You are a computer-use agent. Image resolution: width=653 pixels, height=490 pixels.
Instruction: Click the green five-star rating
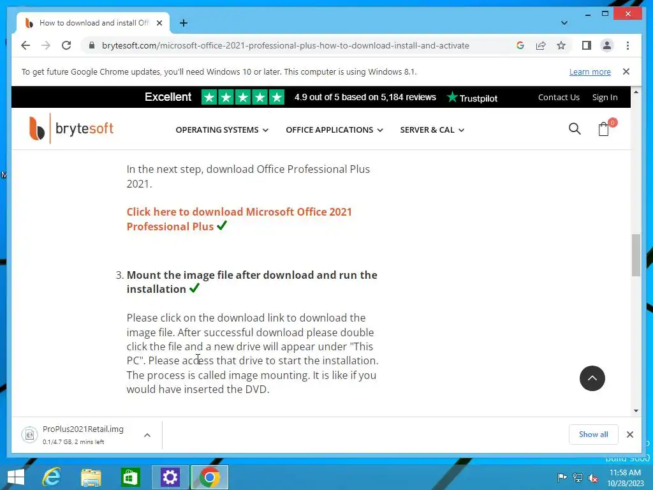coord(243,97)
